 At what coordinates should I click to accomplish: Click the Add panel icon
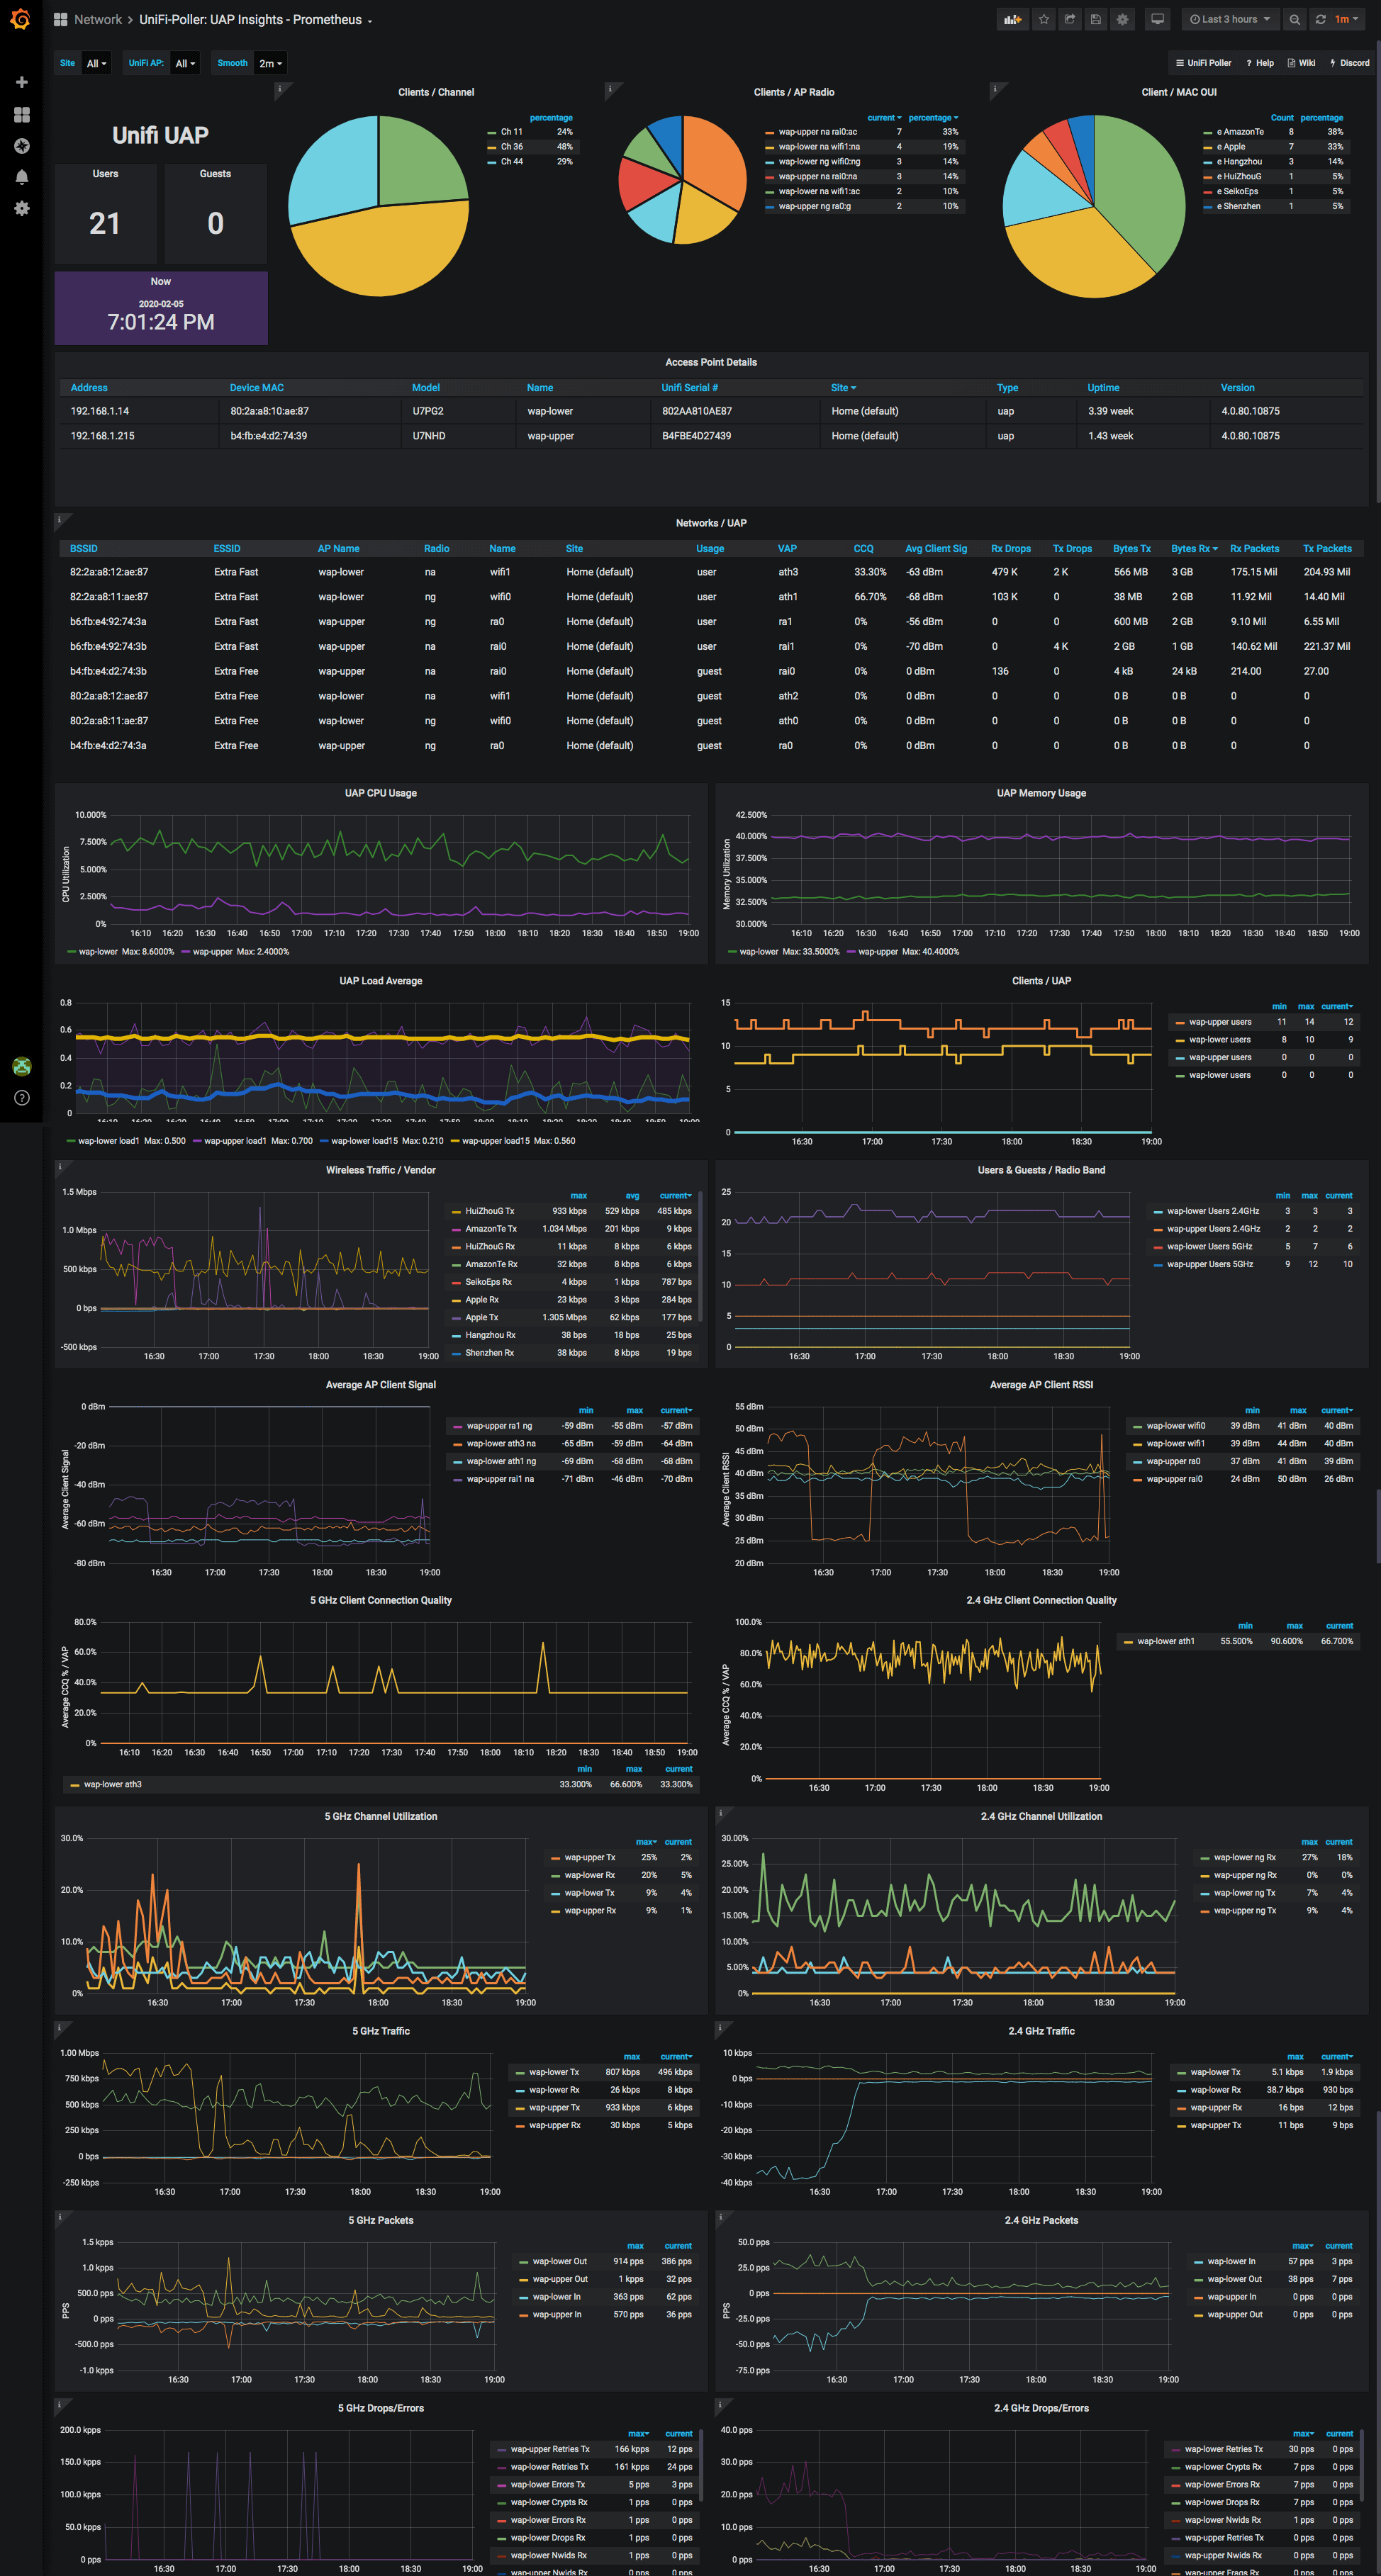point(1013,19)
